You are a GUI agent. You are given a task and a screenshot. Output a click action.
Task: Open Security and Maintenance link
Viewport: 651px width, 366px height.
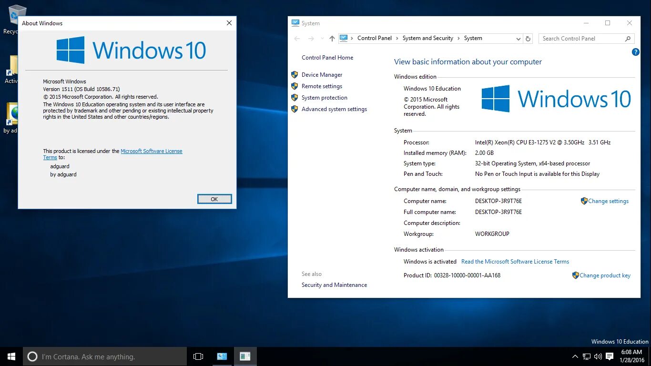click(334, 285)
